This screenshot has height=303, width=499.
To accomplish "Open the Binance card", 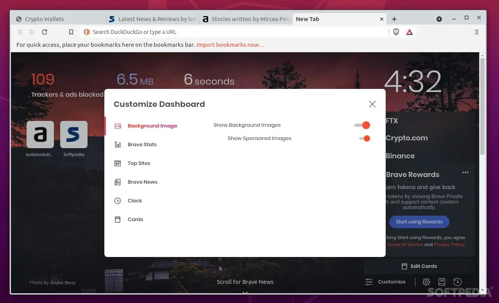I will click(x=400, y=156).
